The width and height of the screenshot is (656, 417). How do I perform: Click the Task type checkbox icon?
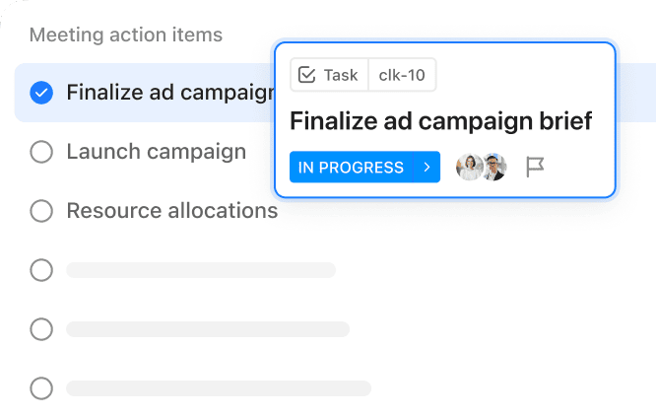(306, 75)
